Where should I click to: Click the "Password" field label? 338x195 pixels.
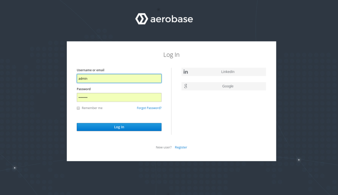coord(84,89)
